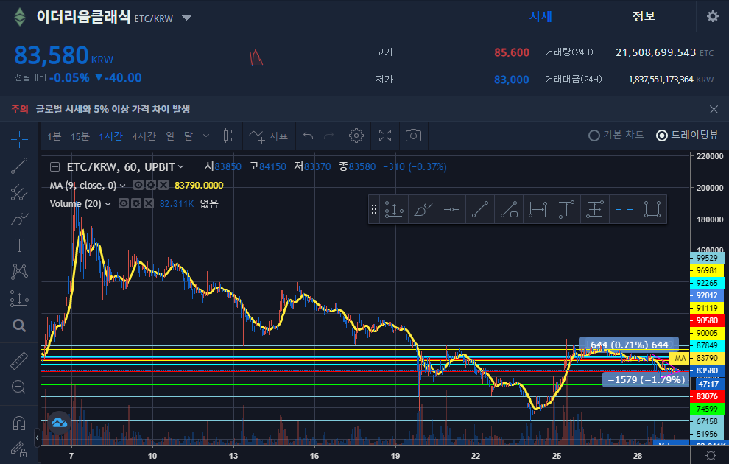This screenshot has width=729, height=464.
Task: Select the 기본 차트 radio button
Action: 594,136
